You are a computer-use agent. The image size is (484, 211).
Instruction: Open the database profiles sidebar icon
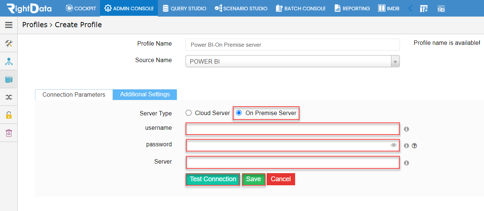(9, 79)
